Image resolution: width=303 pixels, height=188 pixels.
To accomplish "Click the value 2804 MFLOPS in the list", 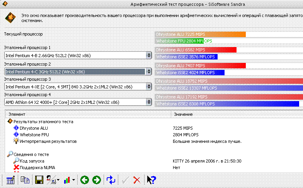I will point(186,135).
